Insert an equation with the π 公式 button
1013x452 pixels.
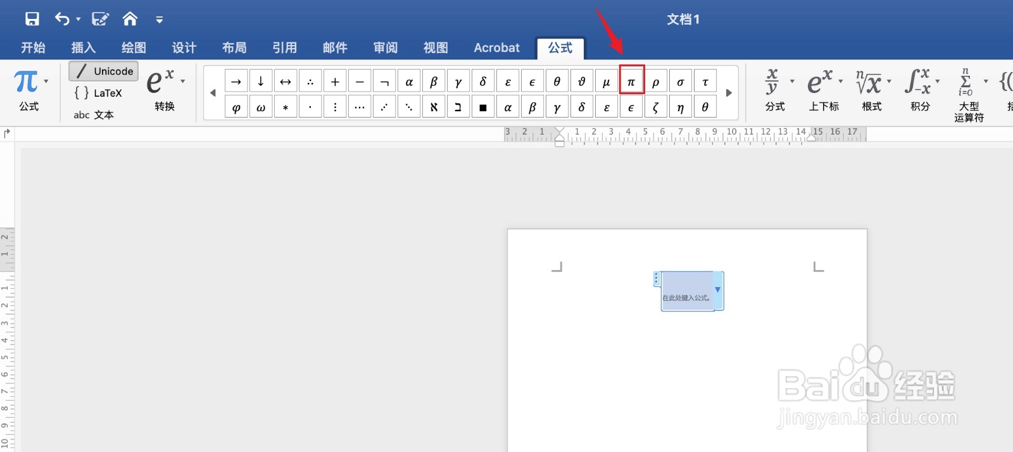[27, 90]
